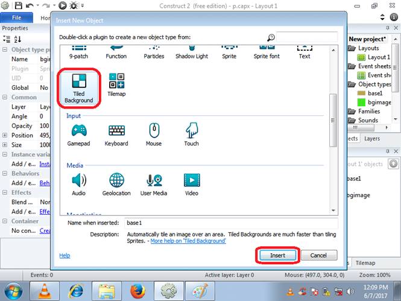Pick the Mouse input plugin

[154, 135]
